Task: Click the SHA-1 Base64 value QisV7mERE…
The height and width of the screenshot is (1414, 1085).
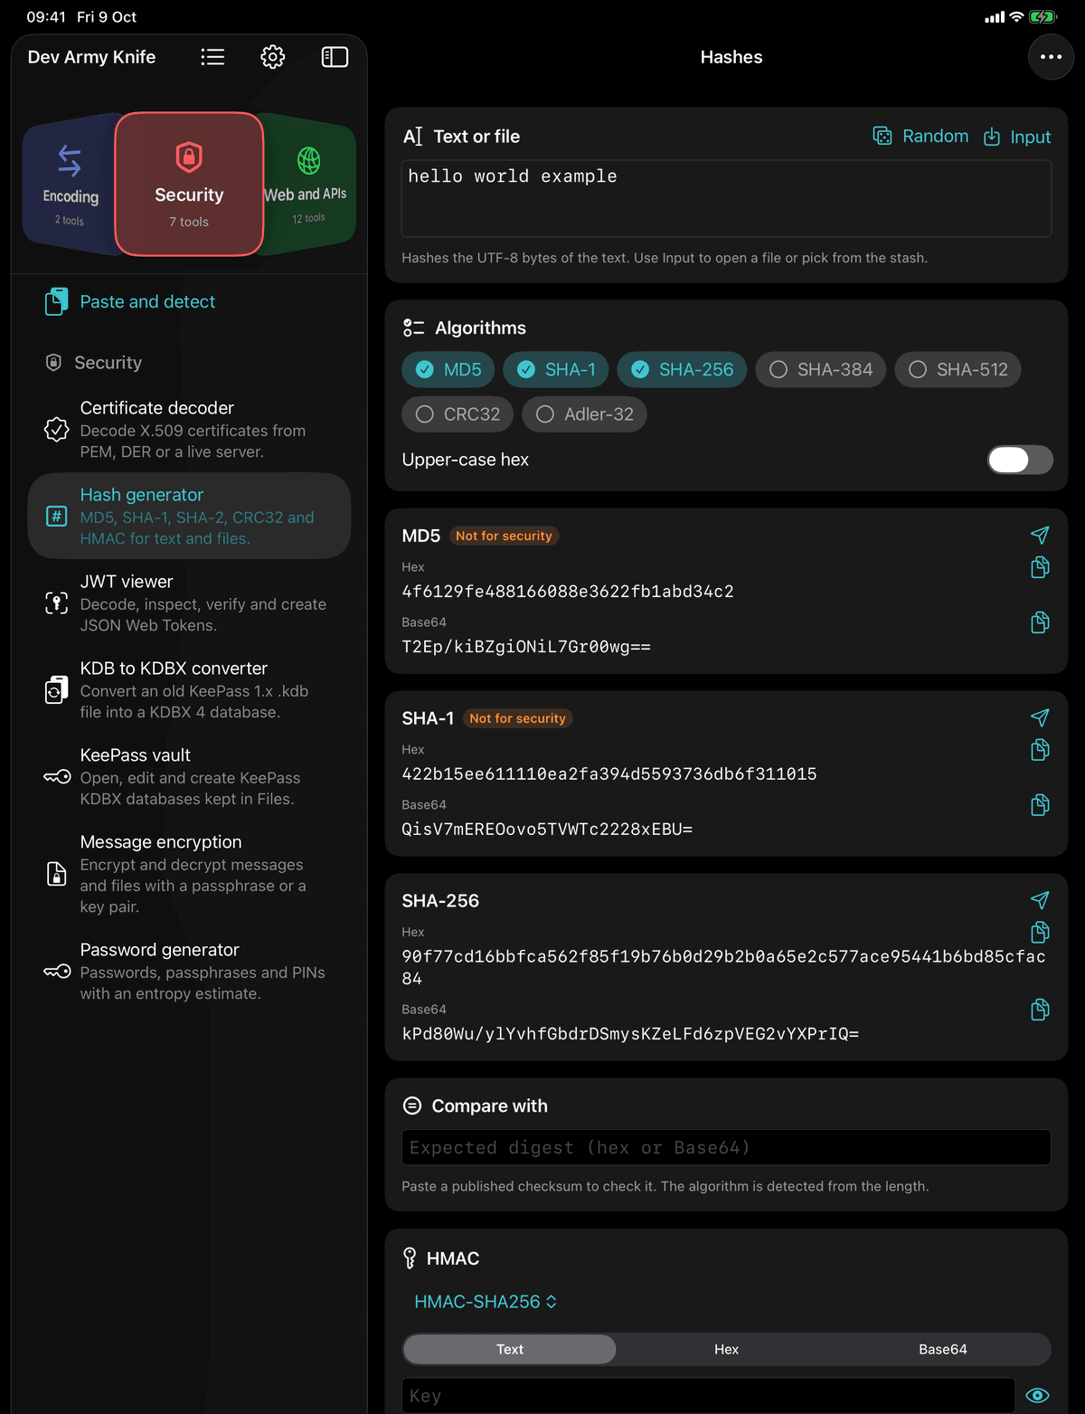Action: point(547,829)
